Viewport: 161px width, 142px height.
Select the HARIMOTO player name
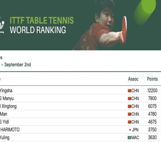click(x=10, y=130)
